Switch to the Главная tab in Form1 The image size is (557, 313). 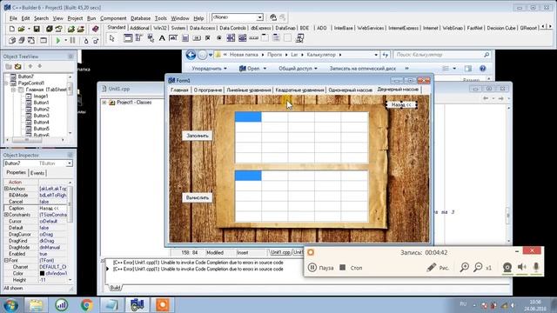(179, 90)
